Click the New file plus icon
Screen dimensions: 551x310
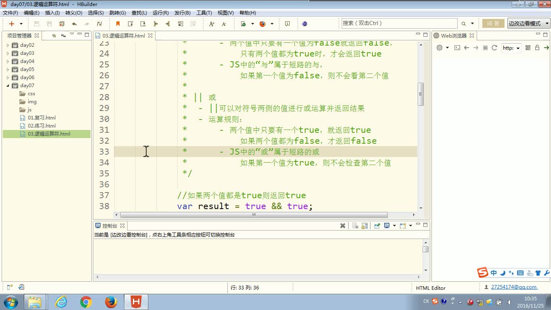[12, 24]
